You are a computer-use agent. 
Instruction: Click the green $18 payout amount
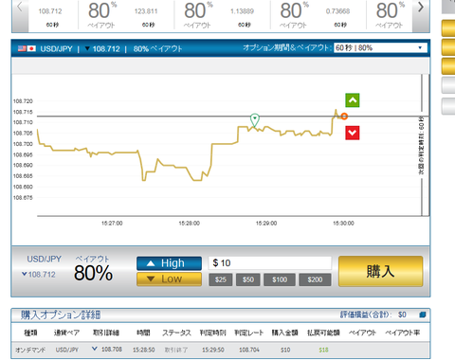pos(323,350)
